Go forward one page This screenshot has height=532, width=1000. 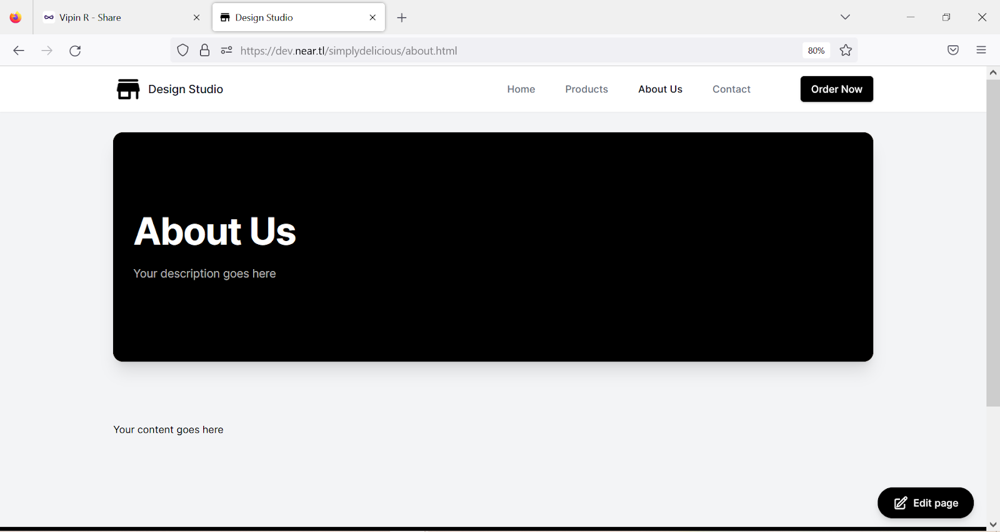[x=47, y=51]
